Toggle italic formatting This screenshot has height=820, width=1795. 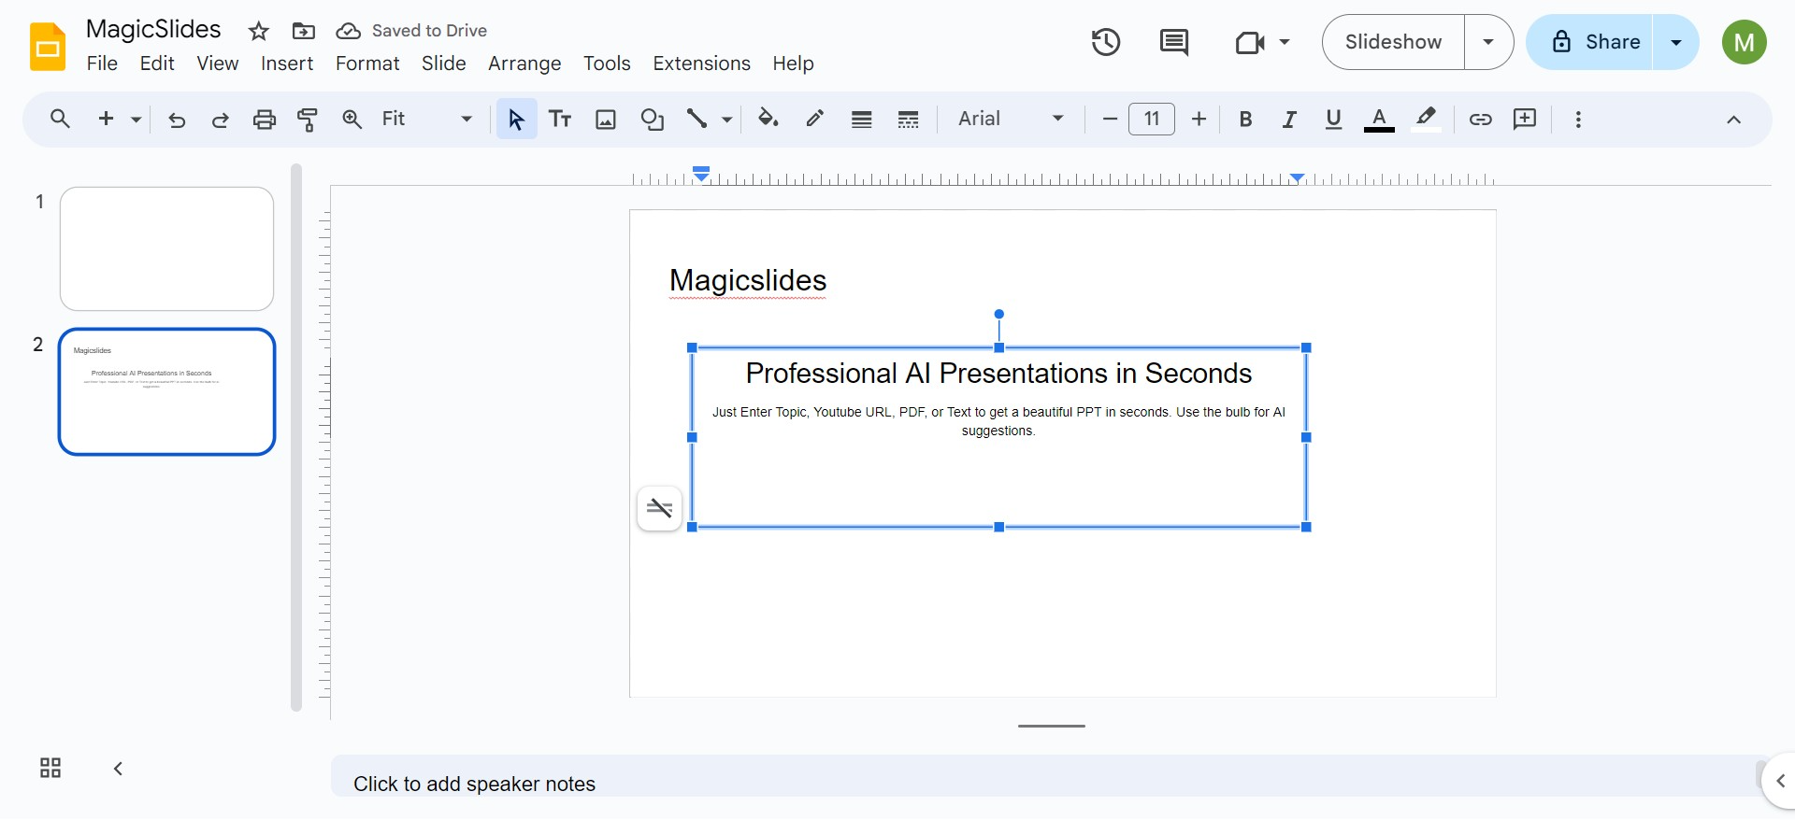(x=1289, y=120)
